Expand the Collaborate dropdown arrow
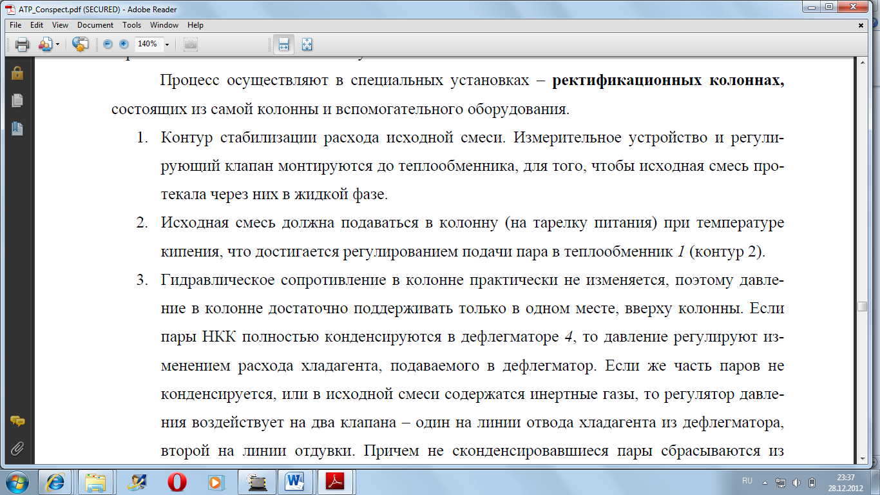The height and width of the screenshot is (495, 880). click(x=57, y=44)
